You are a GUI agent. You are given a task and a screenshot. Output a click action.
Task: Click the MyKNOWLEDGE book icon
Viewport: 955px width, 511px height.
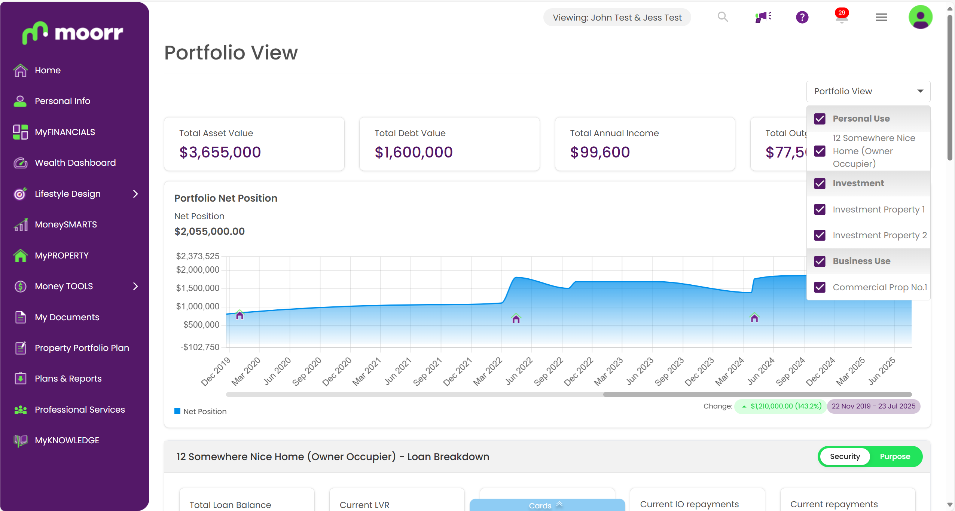click(x=20, y=440)
